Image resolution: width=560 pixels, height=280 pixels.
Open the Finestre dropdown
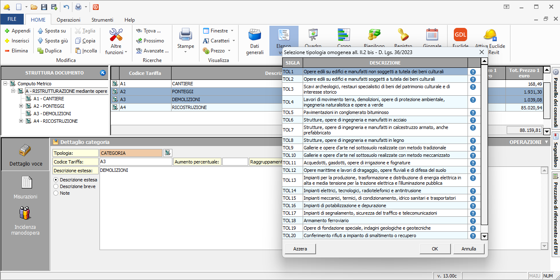pos(218,31)
